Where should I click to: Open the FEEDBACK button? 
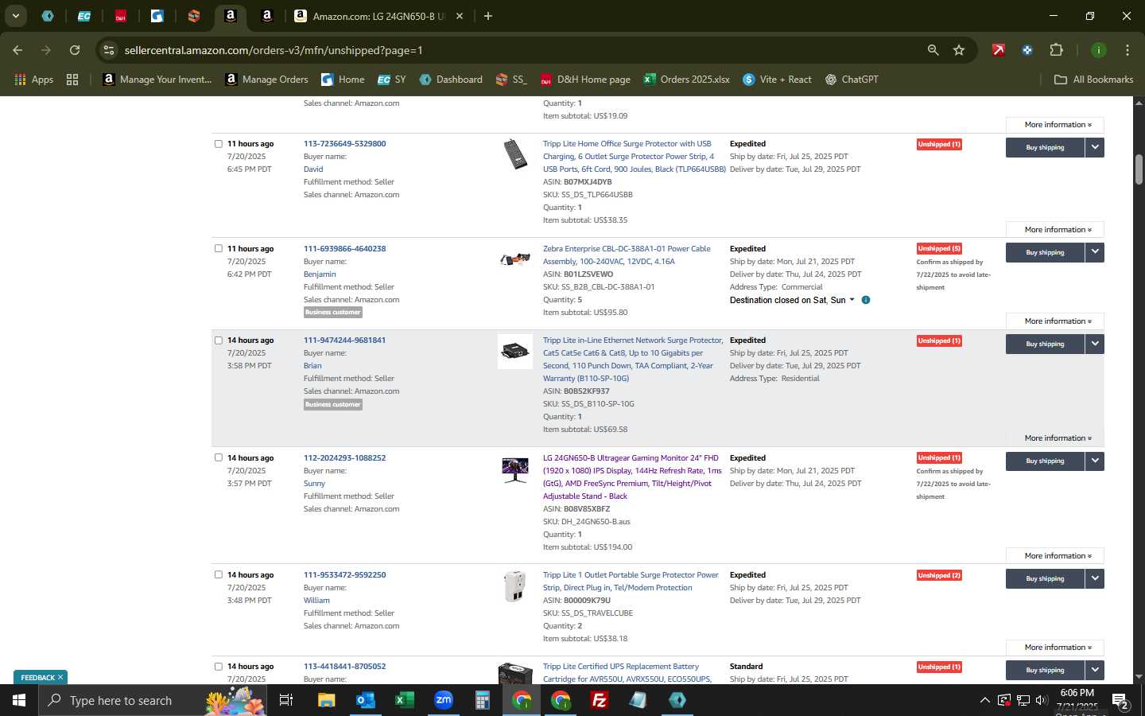[x=37, y=677]
